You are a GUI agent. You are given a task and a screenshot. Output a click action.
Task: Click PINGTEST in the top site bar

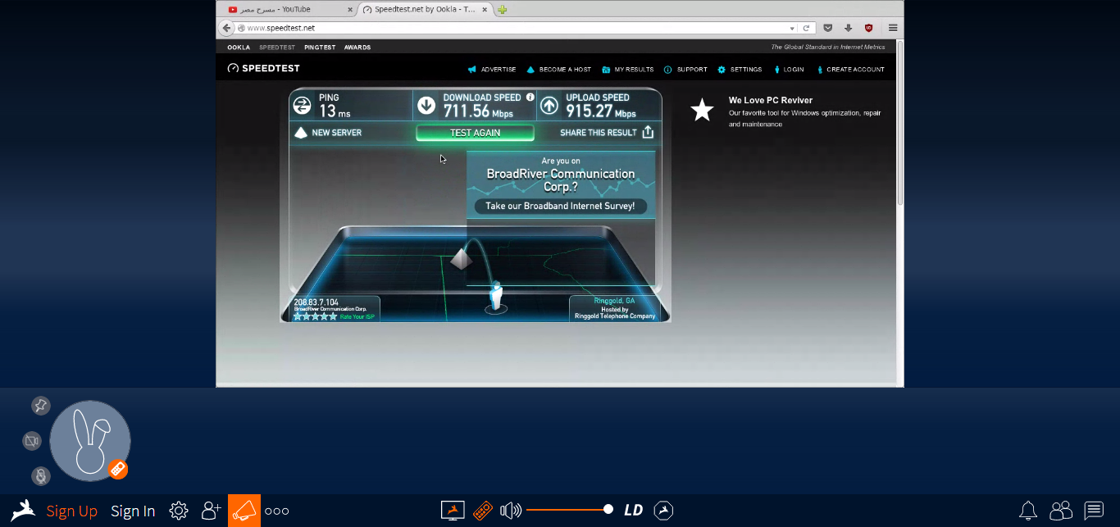(x=320, y=48)
